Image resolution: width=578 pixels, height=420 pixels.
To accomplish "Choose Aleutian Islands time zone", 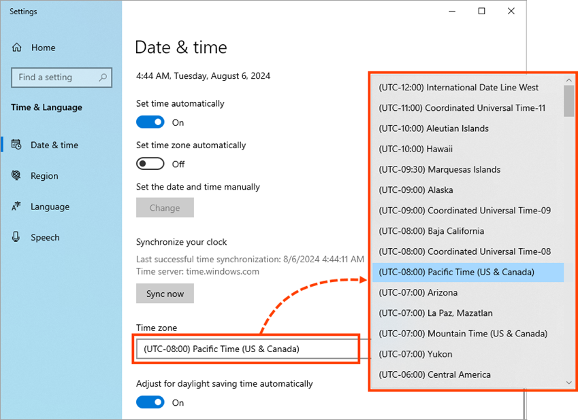I will coord(468,128).
